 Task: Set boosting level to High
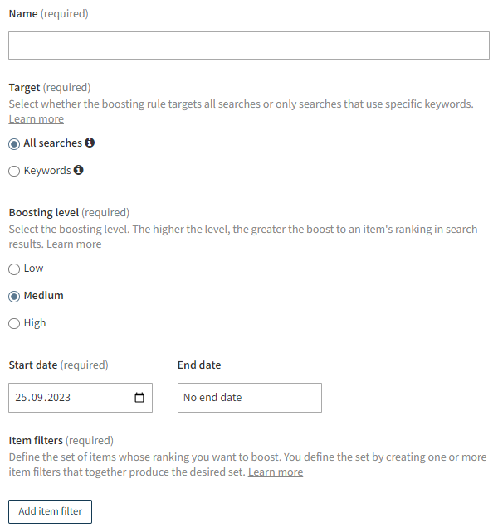[x=14, y=323]
